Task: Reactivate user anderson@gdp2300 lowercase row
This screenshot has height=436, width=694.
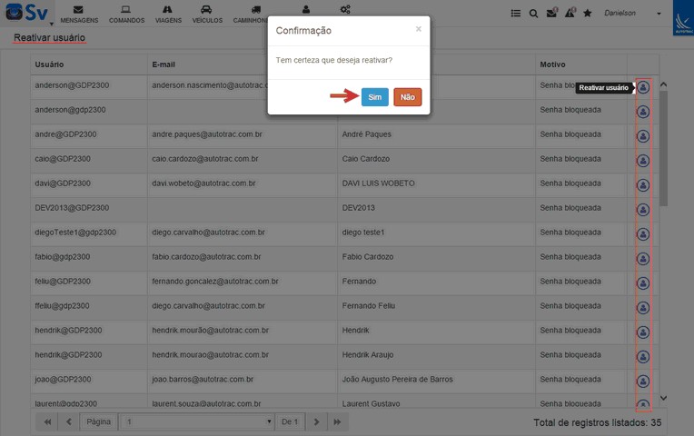Action: click(643, 112)
